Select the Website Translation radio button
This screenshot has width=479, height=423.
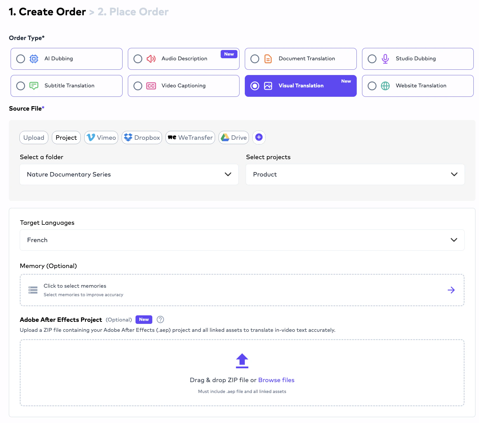pyautogui.click(x=372, y=86)
